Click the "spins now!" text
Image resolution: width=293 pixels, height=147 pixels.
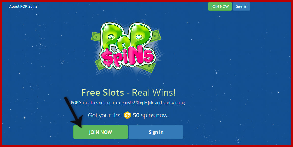click(x=155, y=115)
